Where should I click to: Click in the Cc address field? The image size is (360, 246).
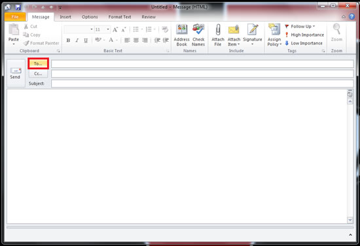[202, 74]
